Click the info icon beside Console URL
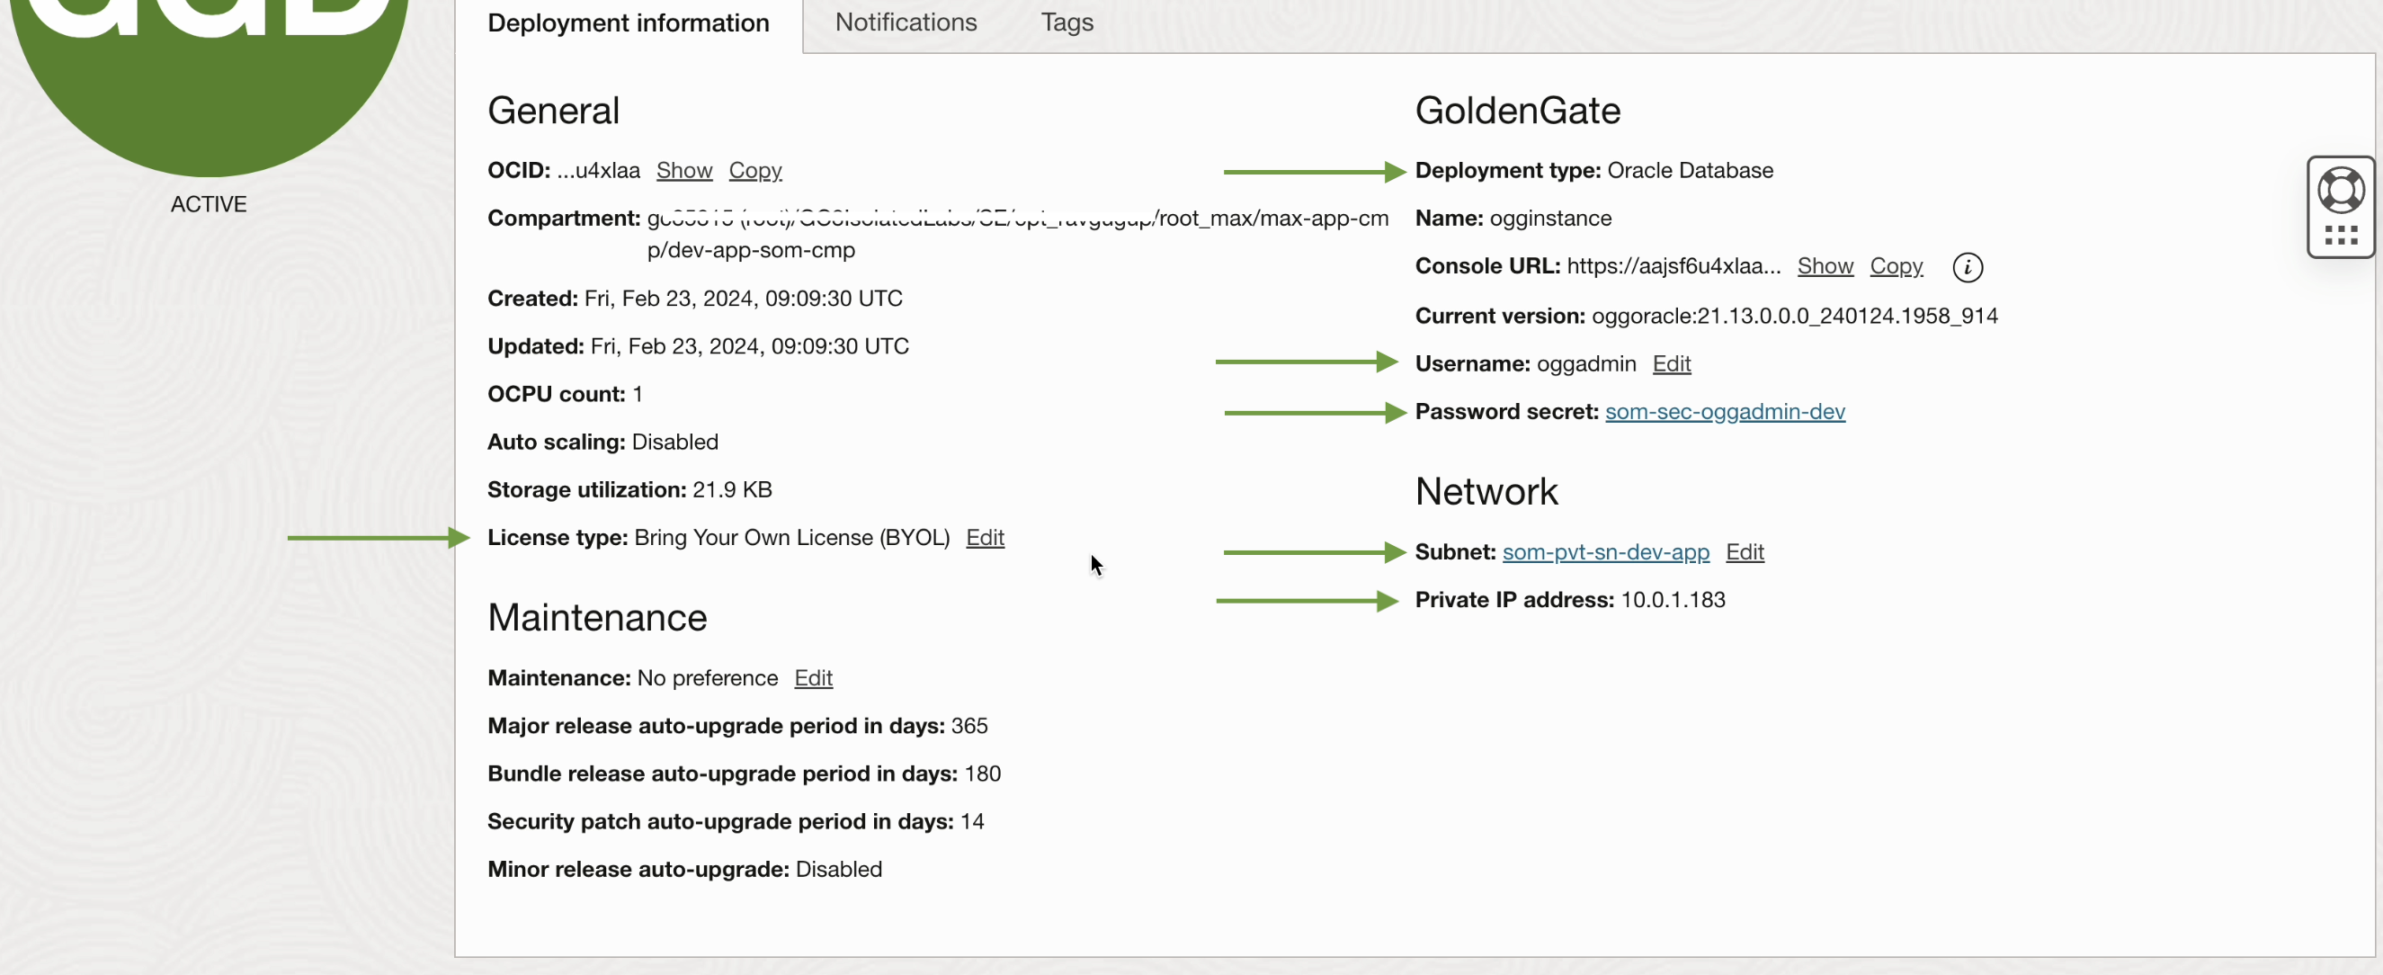 pyautogui.click(x=1967, y=267)
